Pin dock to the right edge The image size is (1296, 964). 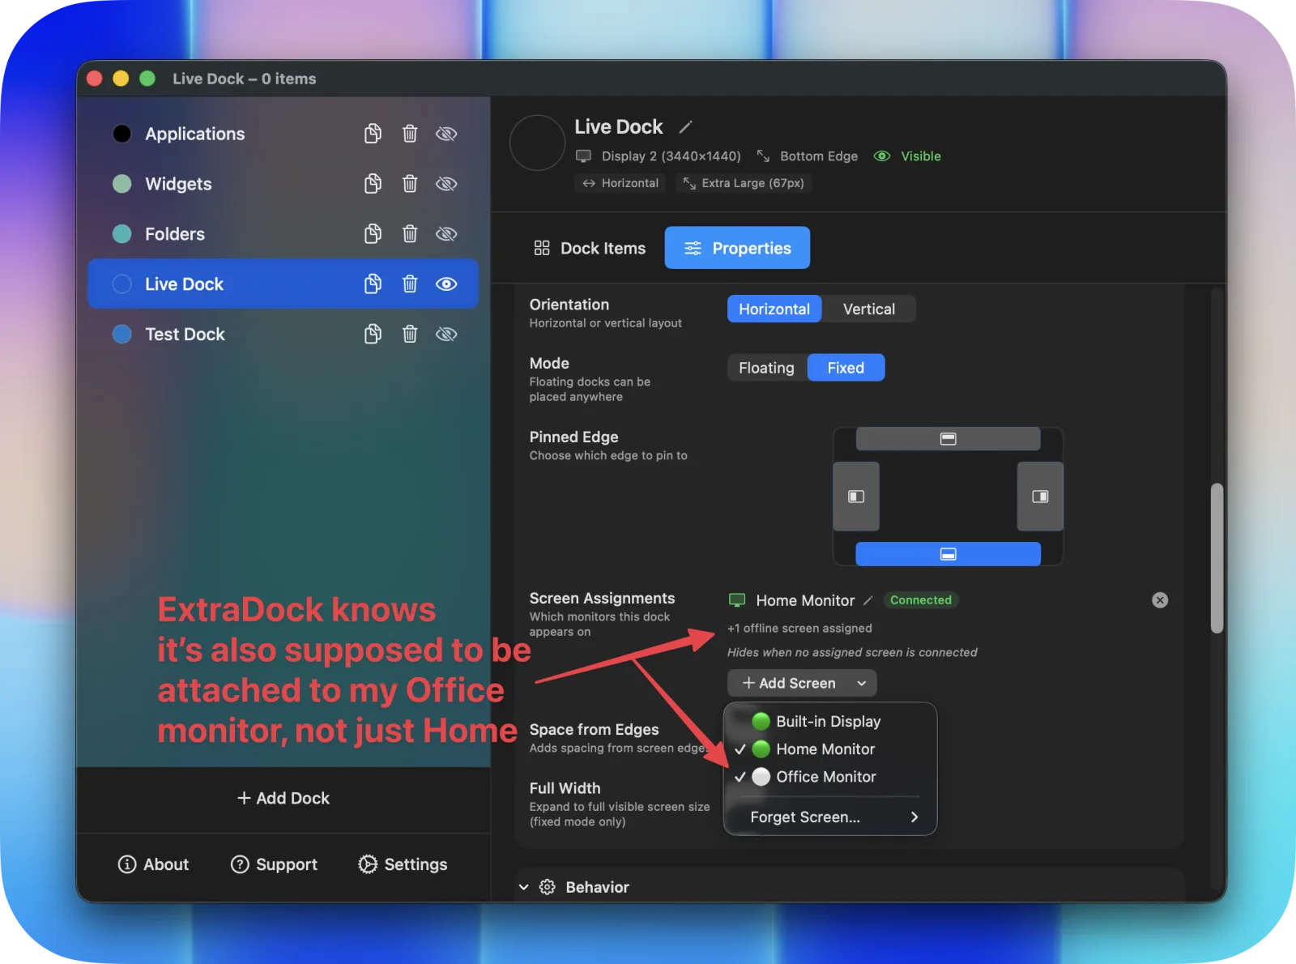pos(1040,497)
